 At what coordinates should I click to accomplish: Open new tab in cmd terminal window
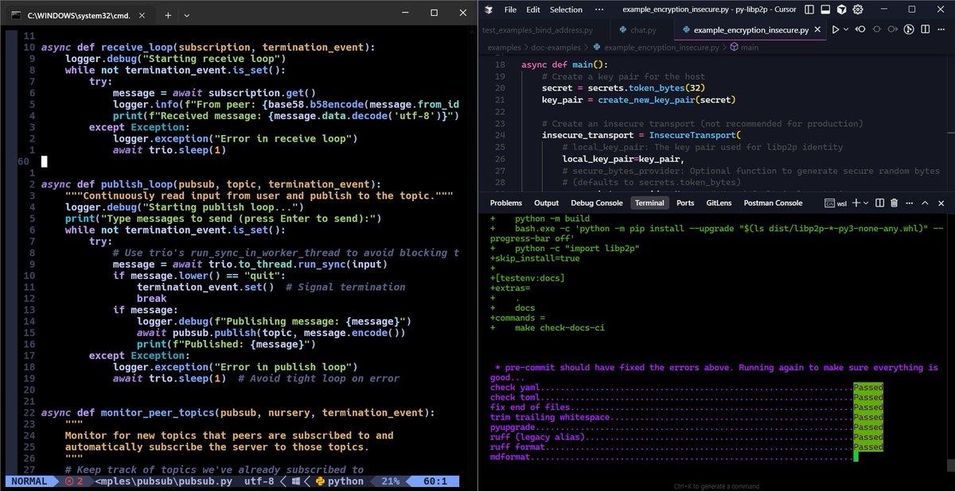[168, 14]
